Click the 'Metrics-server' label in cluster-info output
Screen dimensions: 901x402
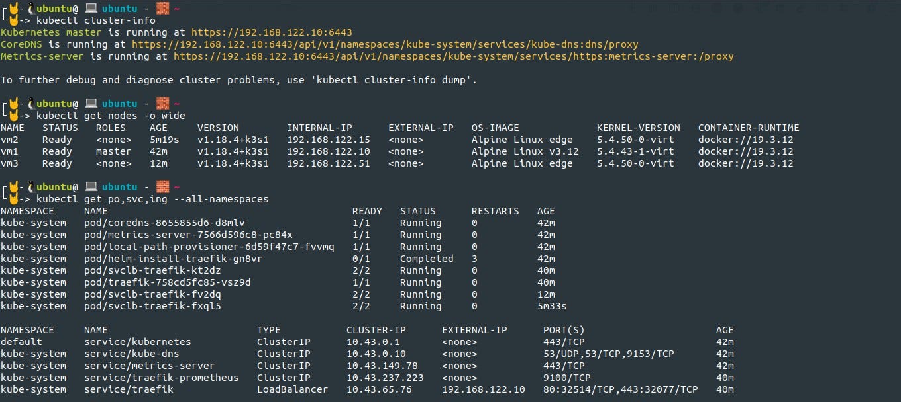pos(42,56)
